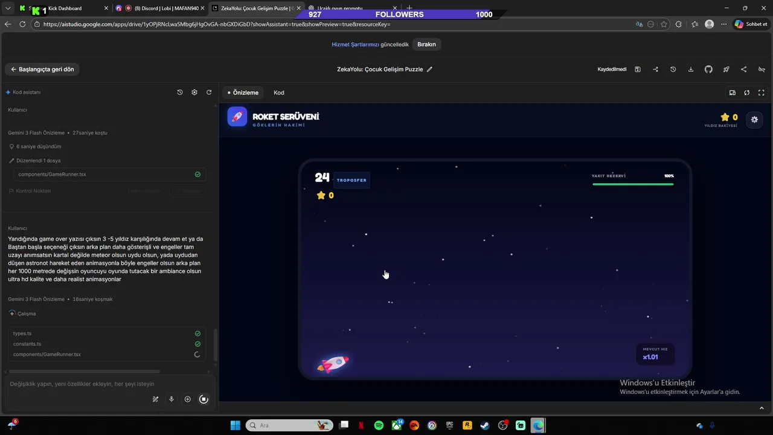Click the vertical scrollbar of the assistant chat
The width and height of the screenshot is (773, 435).
point(216,344)
